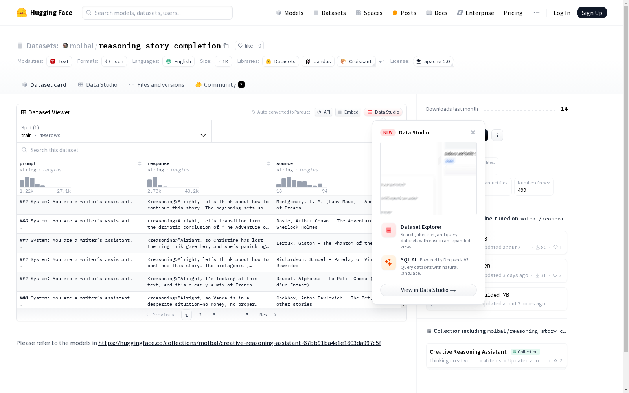Viewport: 629px width, 393px height.
Task: Open the more navigation menu icon
Action: (536, 13)
